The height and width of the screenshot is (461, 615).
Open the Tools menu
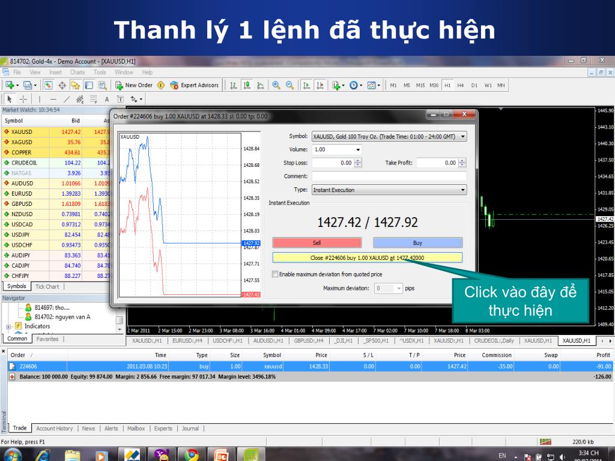tap(100, 72)
